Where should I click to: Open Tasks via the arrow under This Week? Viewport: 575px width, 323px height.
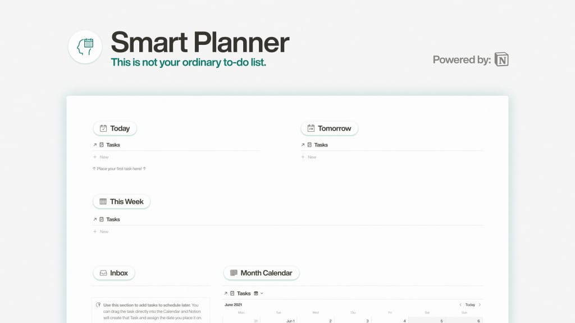[x=95, y=219]
